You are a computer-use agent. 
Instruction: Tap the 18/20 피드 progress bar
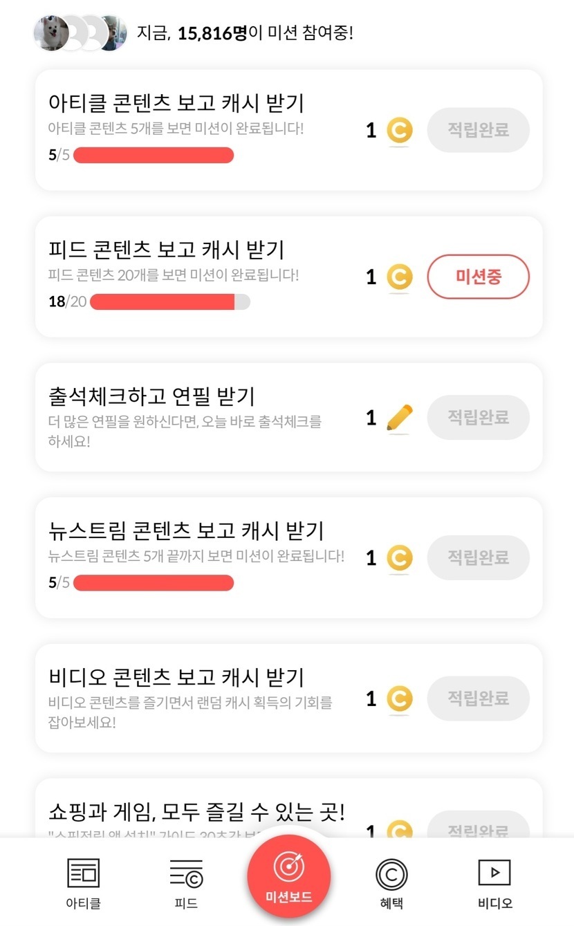(169, 302)
